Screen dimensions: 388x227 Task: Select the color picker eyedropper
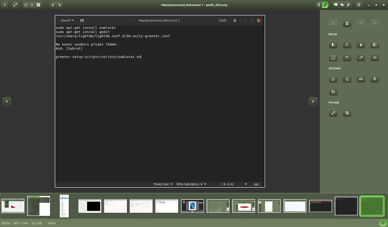pos(361,58)
